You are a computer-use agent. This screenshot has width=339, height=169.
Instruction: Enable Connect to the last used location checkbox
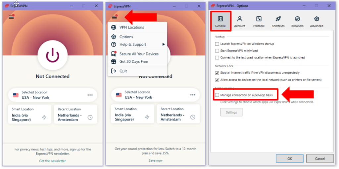[x=217, y=57]
